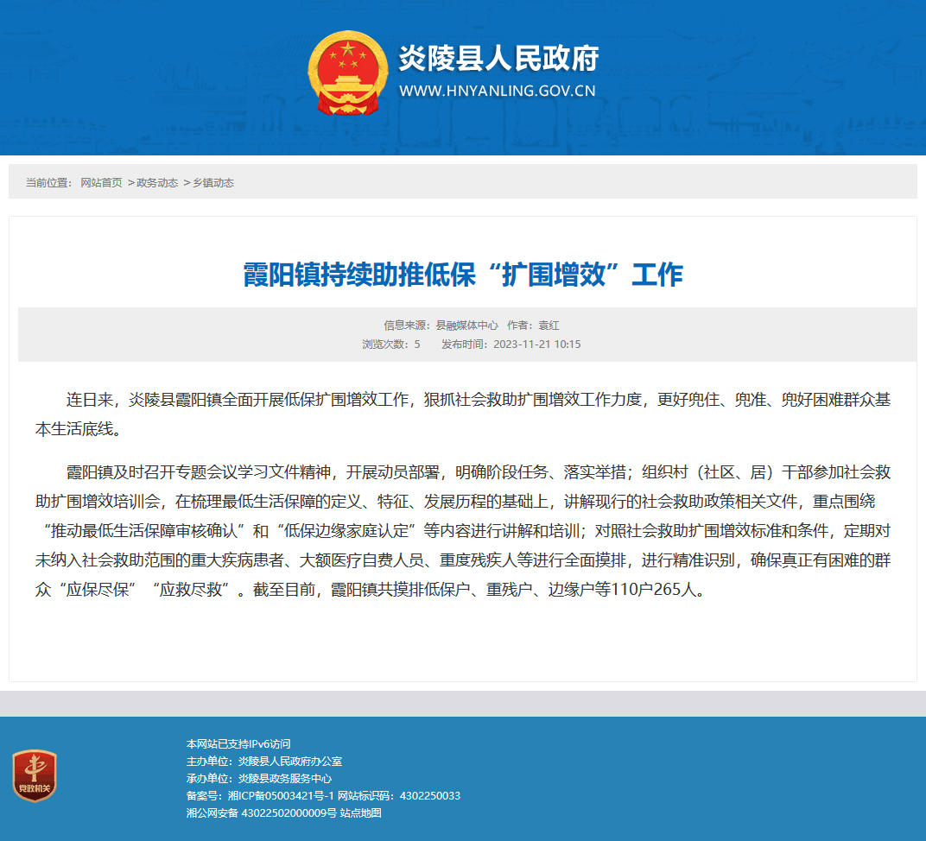The width and height of the screenshot is (926, 841).
Task: Click the 炎陵县人民政府 site title
Action: pyautogui.click(x=498, y=58)
